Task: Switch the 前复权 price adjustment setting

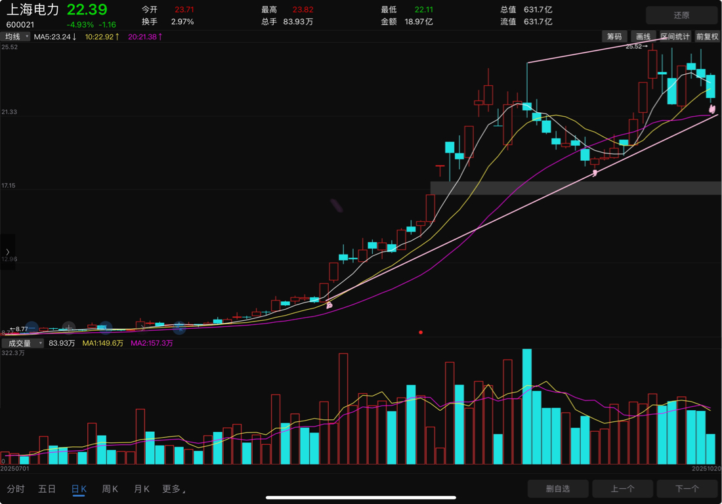Action: (x=707, y=36)
